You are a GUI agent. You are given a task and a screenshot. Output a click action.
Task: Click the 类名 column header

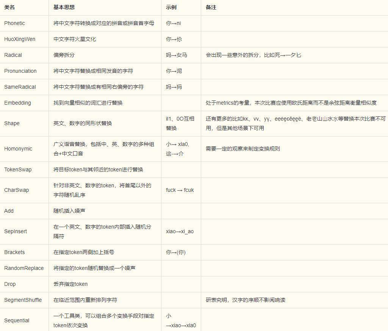(x=9, y=7)
